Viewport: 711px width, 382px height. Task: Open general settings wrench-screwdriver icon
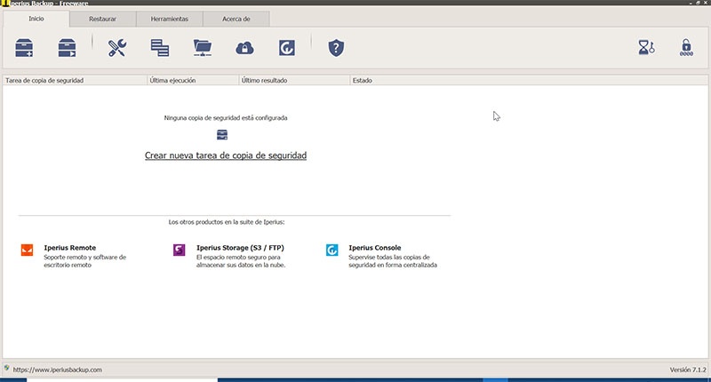tap(117, 48)
